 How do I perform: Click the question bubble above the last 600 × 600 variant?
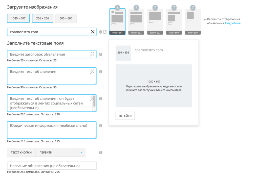point(193,7)
